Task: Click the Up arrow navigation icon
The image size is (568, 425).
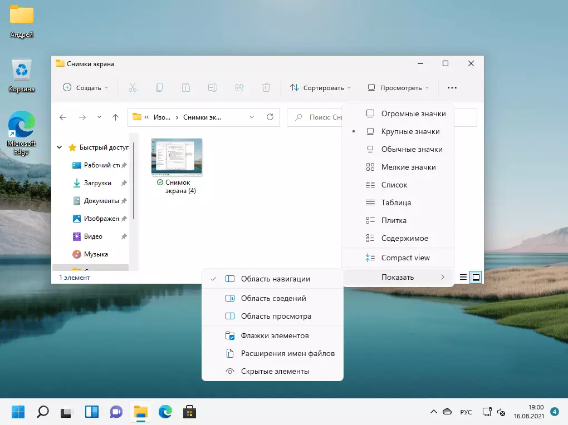Action: click(115, 117)
